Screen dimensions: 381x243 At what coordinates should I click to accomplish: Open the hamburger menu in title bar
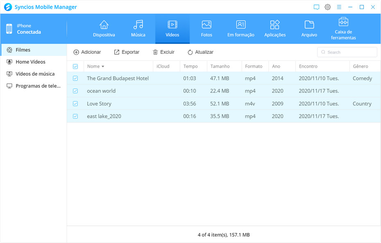point(339,7)
